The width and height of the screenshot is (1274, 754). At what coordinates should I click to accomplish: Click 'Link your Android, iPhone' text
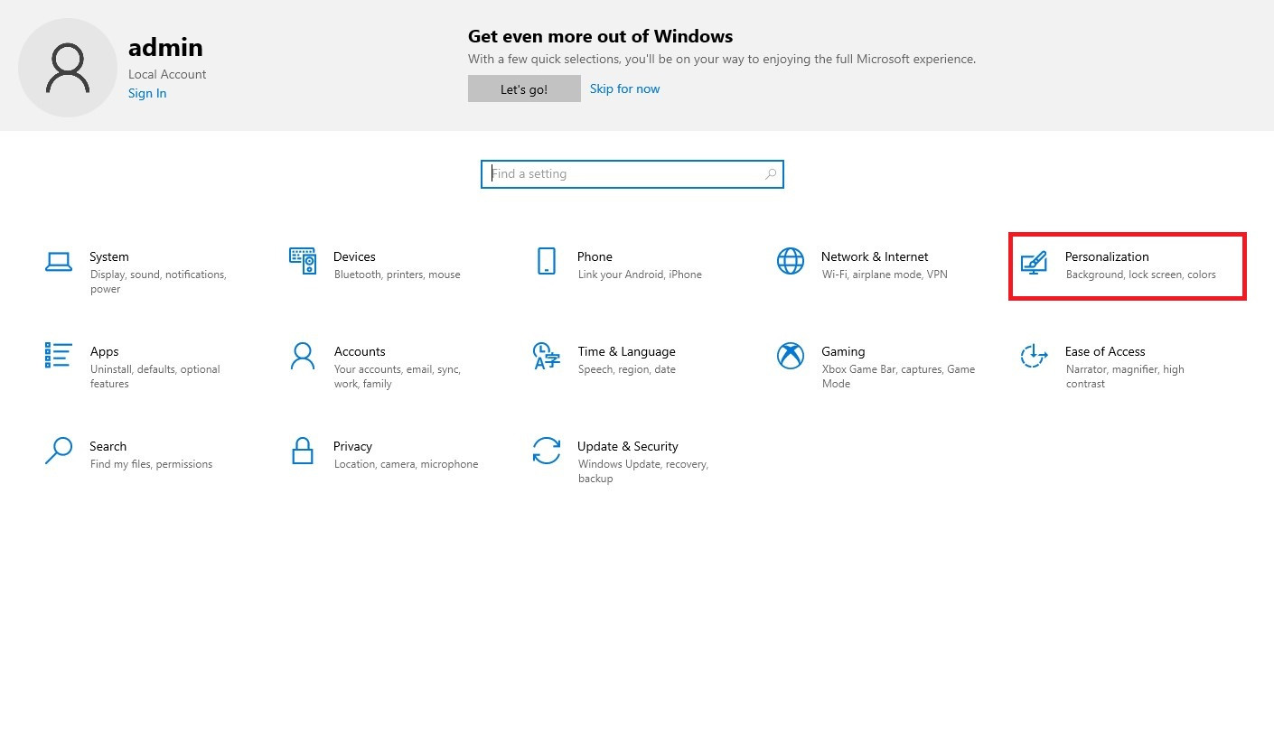640,275
